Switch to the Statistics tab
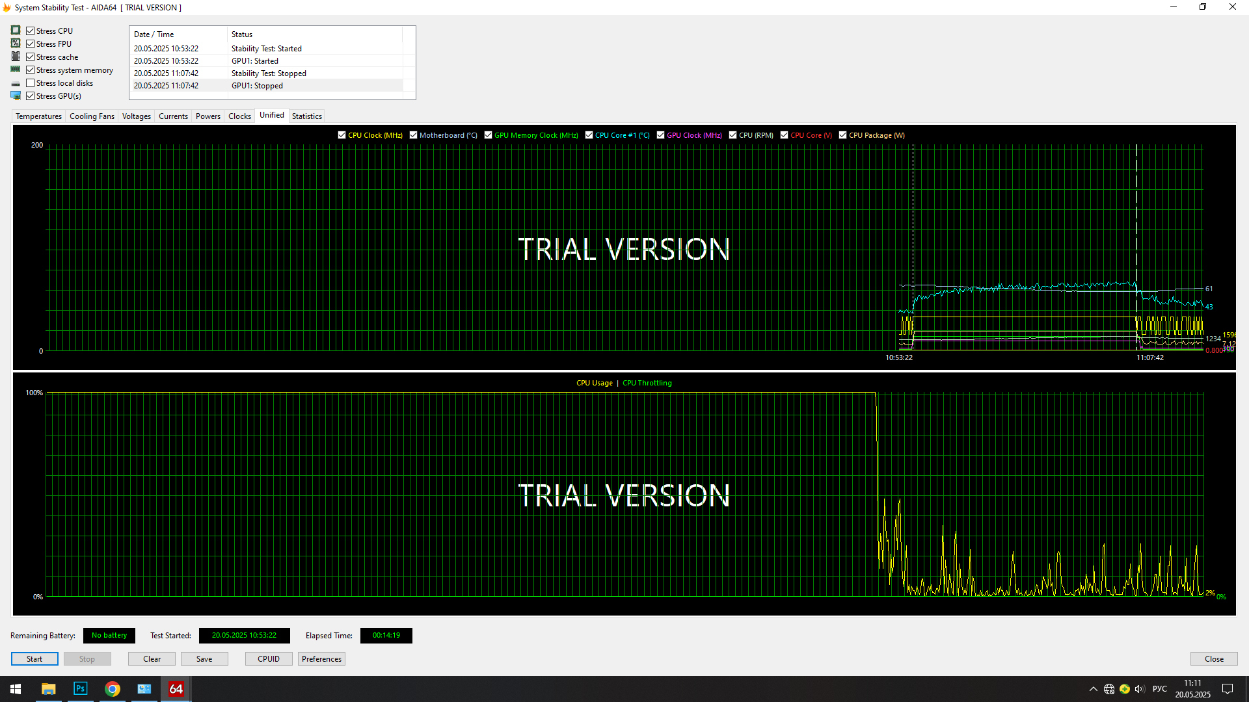Screen dimensions: 1249x702 pos(306,116)
